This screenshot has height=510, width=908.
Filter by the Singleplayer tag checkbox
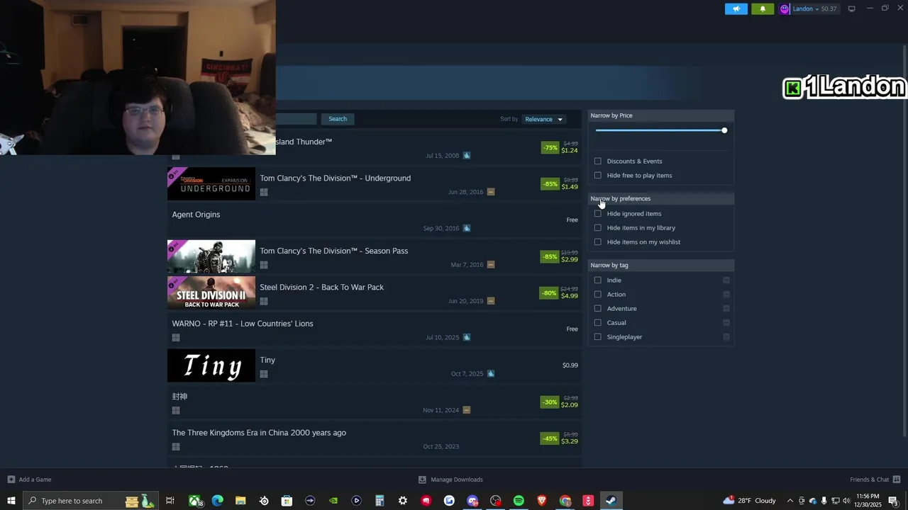point(597,336)
